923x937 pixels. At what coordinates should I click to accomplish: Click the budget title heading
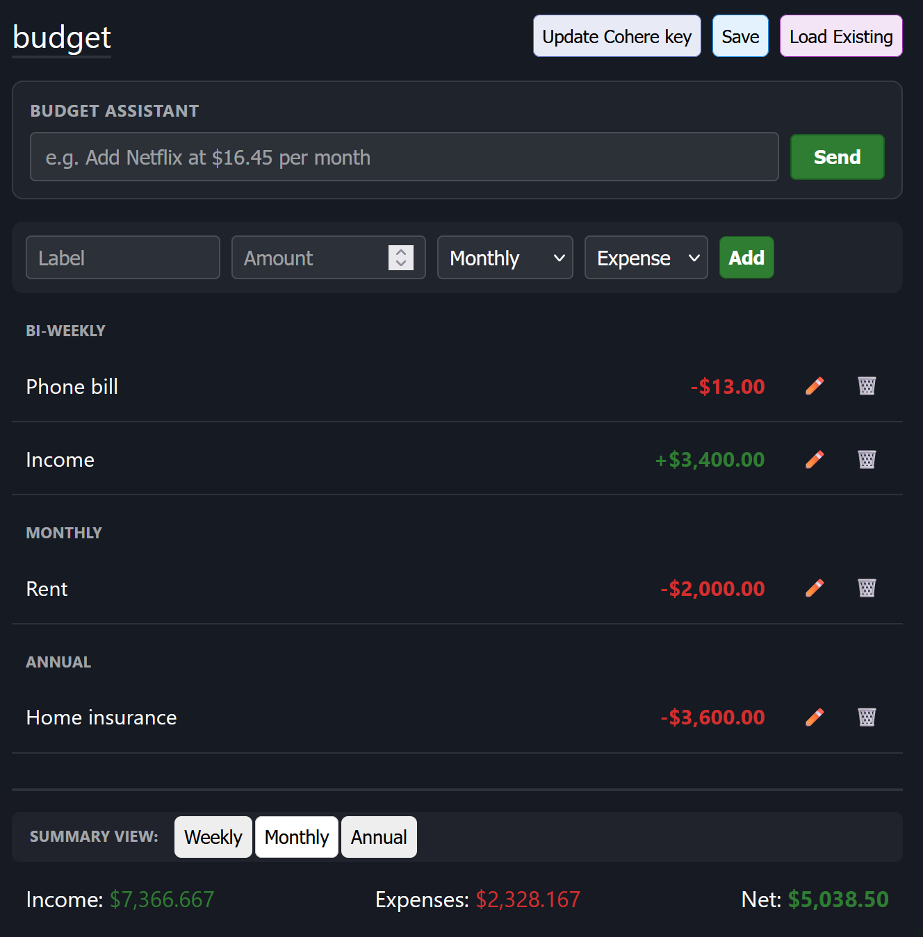62,38
